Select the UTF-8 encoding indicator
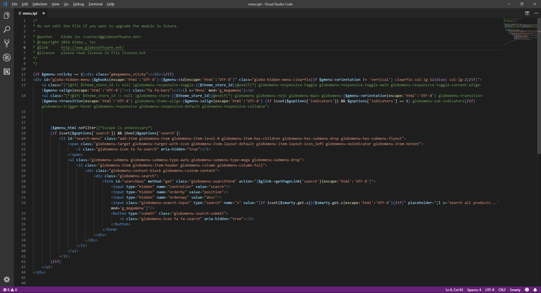 (x=489, y=290)
